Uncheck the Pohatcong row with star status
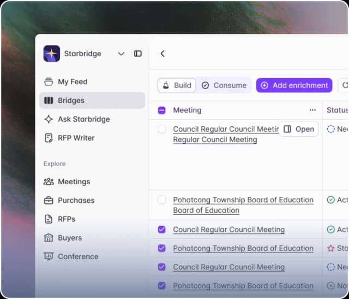The width and height of the screenshot is (349, 299). [x=162, y=248]
